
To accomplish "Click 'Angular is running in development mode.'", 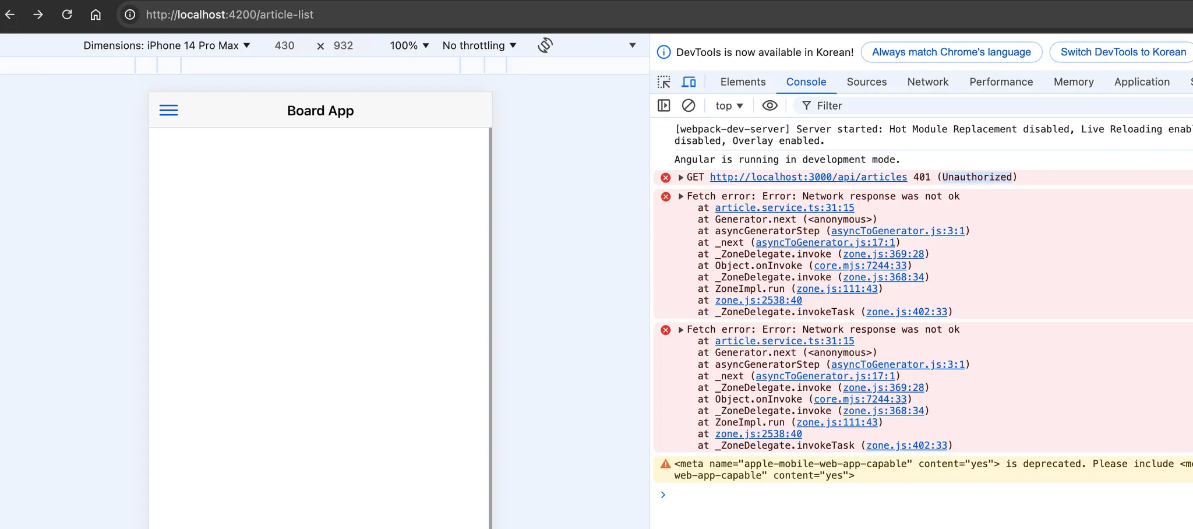I will click(x=787, y=160).
